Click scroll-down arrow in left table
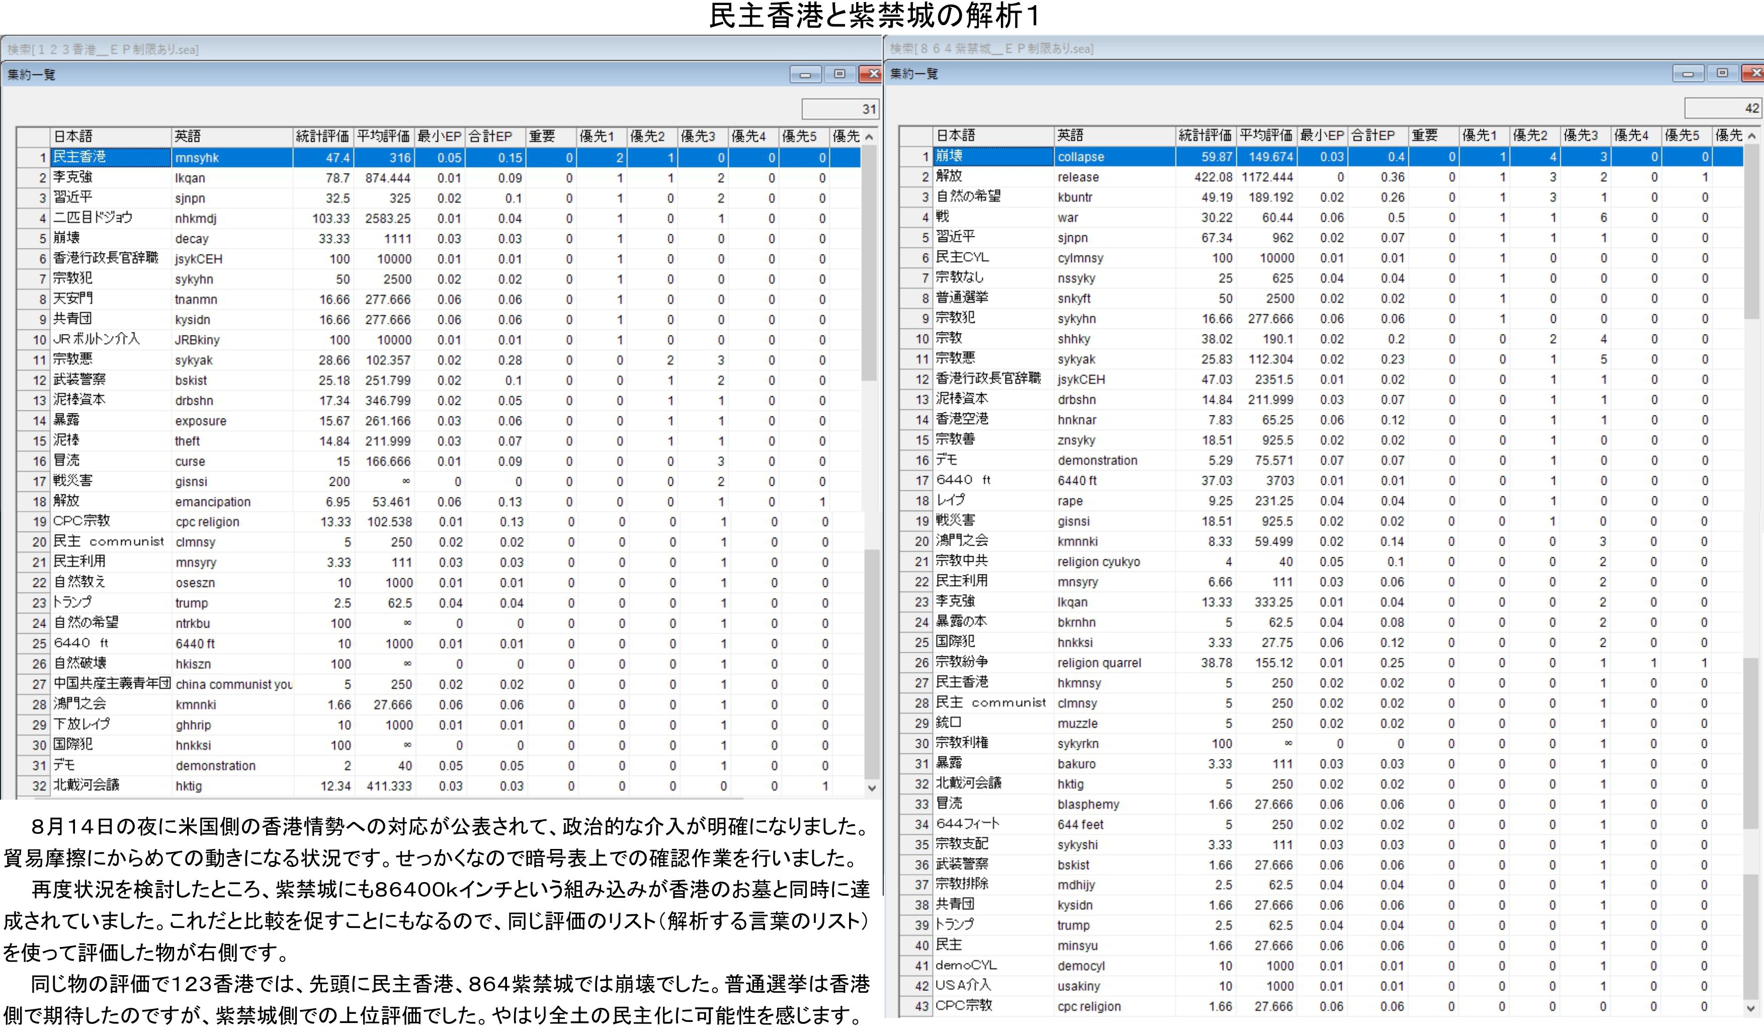The image size is (1764, 1031). tap(872, 788)
